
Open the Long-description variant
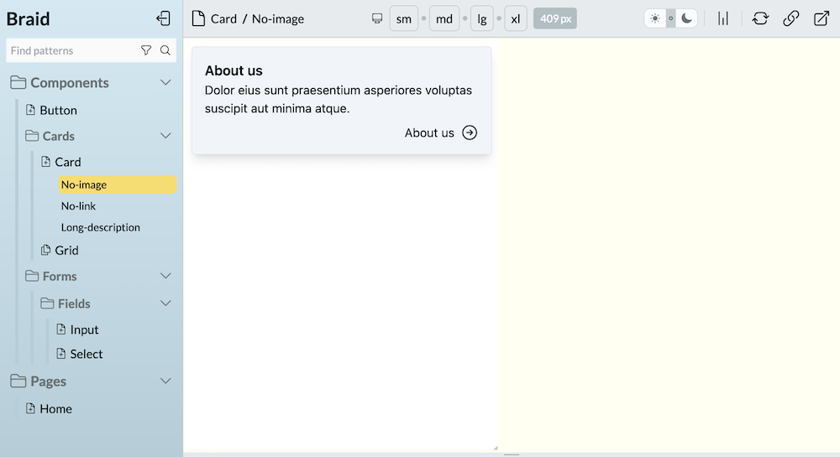101,227
